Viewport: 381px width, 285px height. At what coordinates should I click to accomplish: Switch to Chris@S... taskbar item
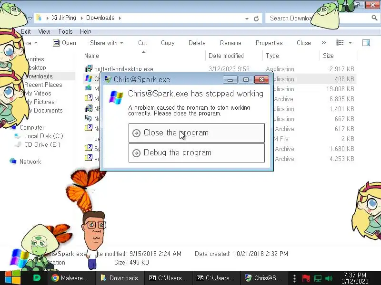263,278
